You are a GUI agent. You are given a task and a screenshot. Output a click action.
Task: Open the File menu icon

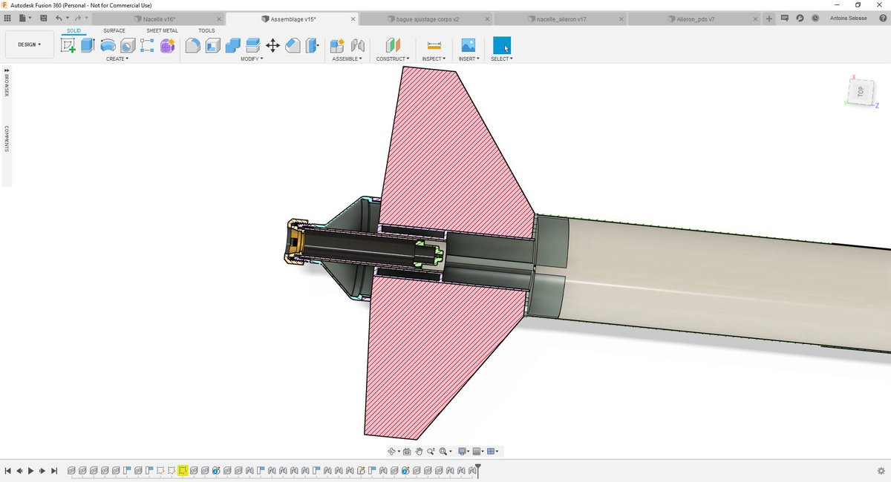[25, 18]
